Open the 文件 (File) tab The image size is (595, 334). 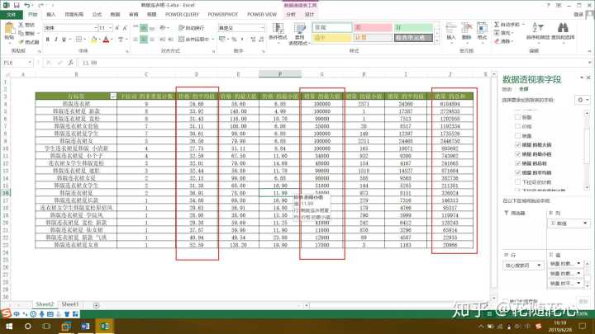[x=12, y=14]
